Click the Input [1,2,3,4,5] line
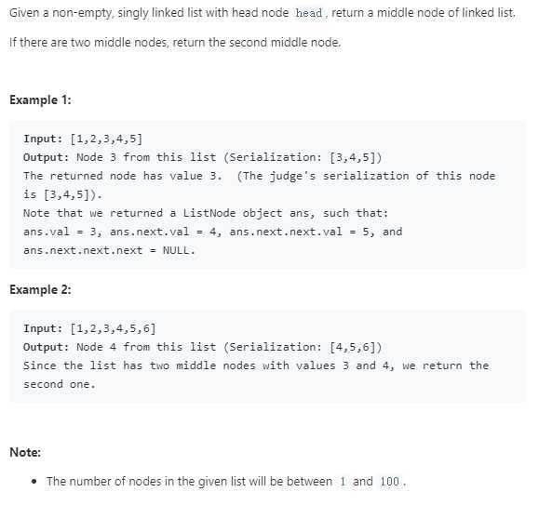This screenshot has width=539, height=505. [x=83, y=139]
